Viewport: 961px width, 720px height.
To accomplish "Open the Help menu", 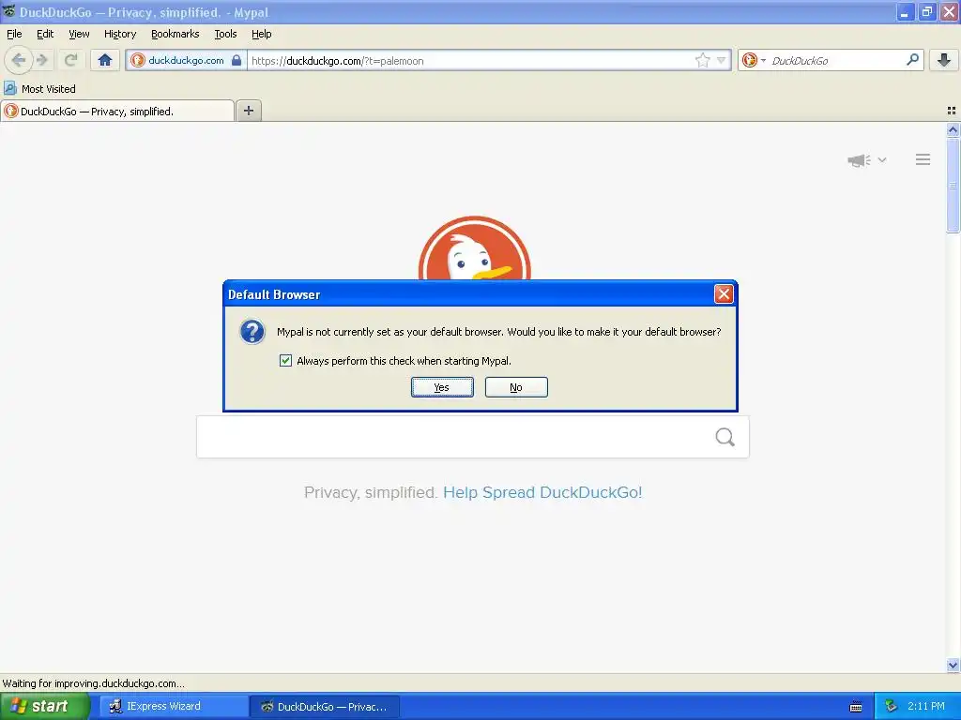I will tap(261, 34).
